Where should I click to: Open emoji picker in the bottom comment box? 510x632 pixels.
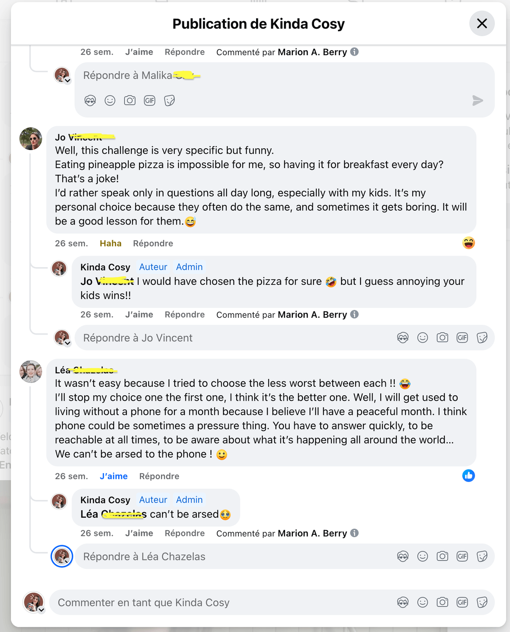(422, 603)
